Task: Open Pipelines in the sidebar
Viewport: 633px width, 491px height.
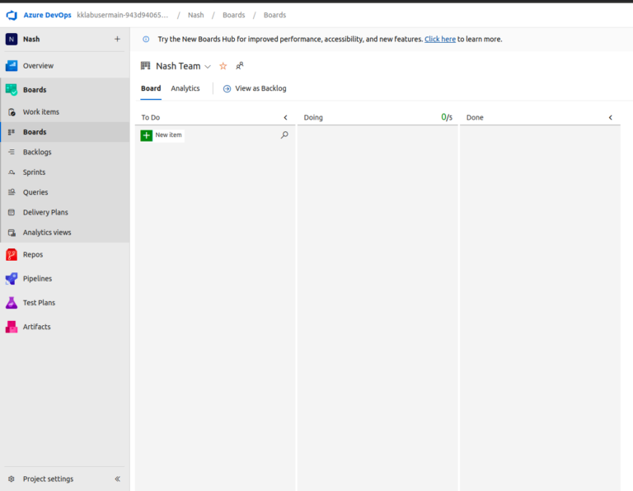Action: tap(38, 278)
